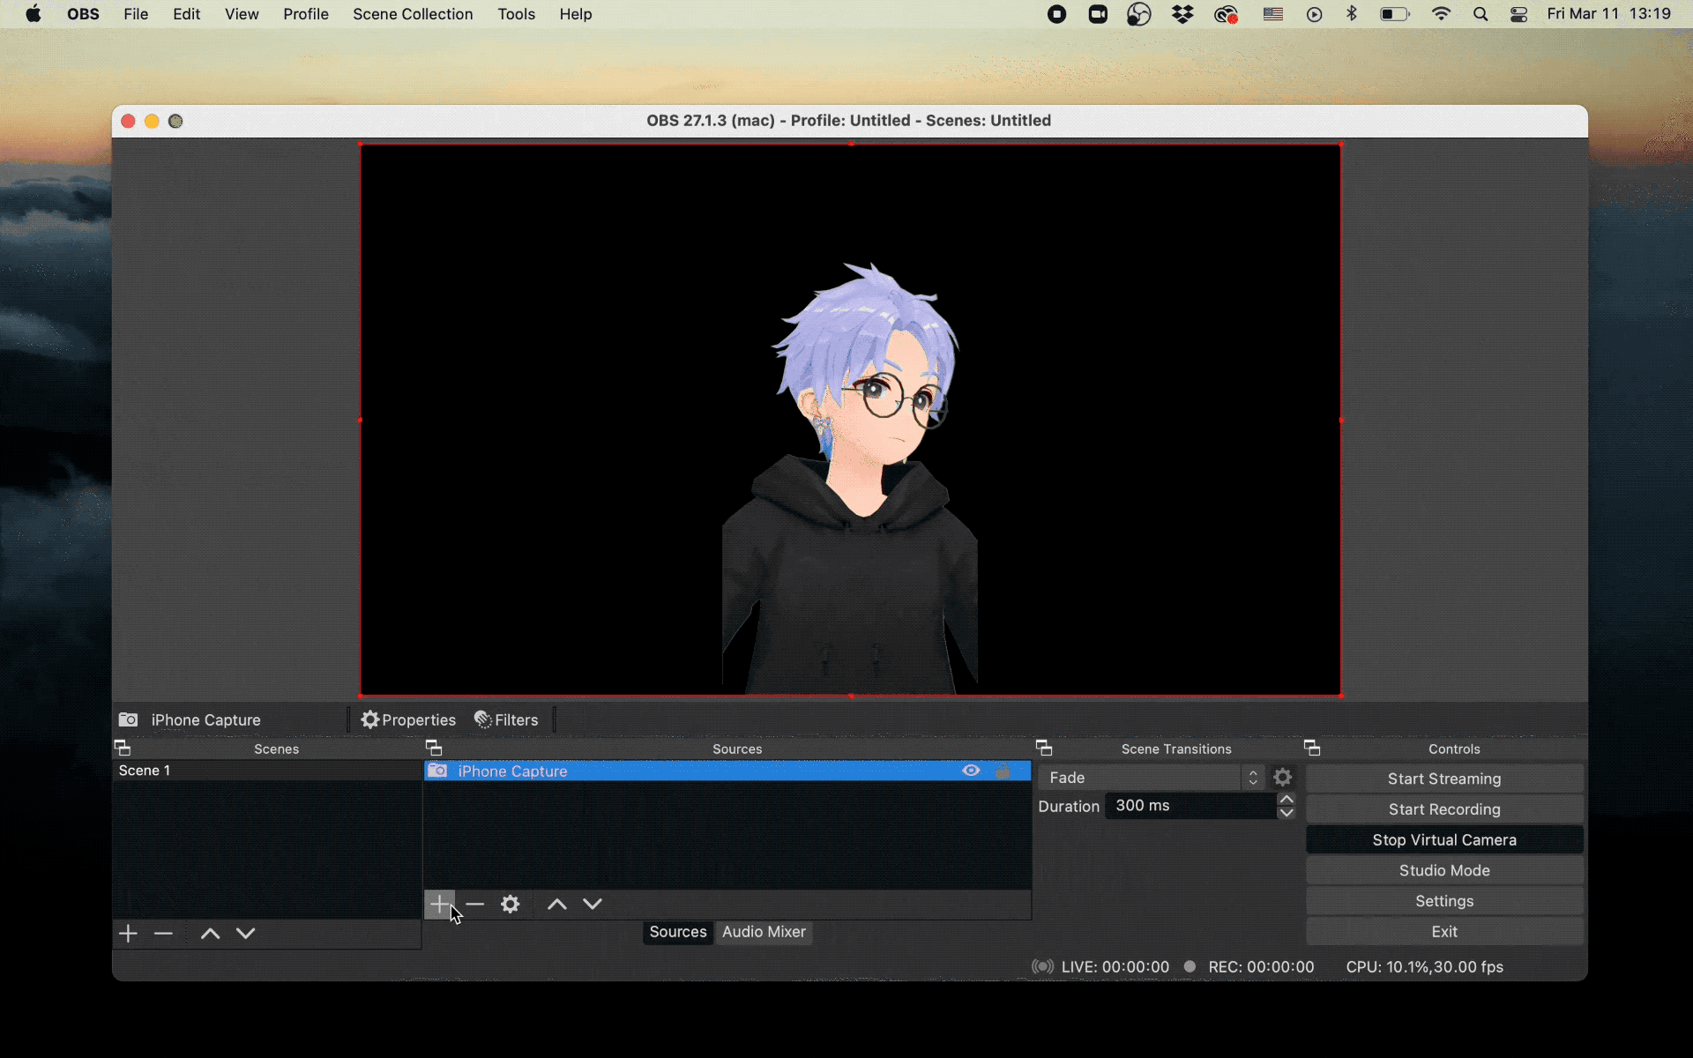Click Start Streaming
Screen dimensions: 1693x1058
(x=1443, y=779)
